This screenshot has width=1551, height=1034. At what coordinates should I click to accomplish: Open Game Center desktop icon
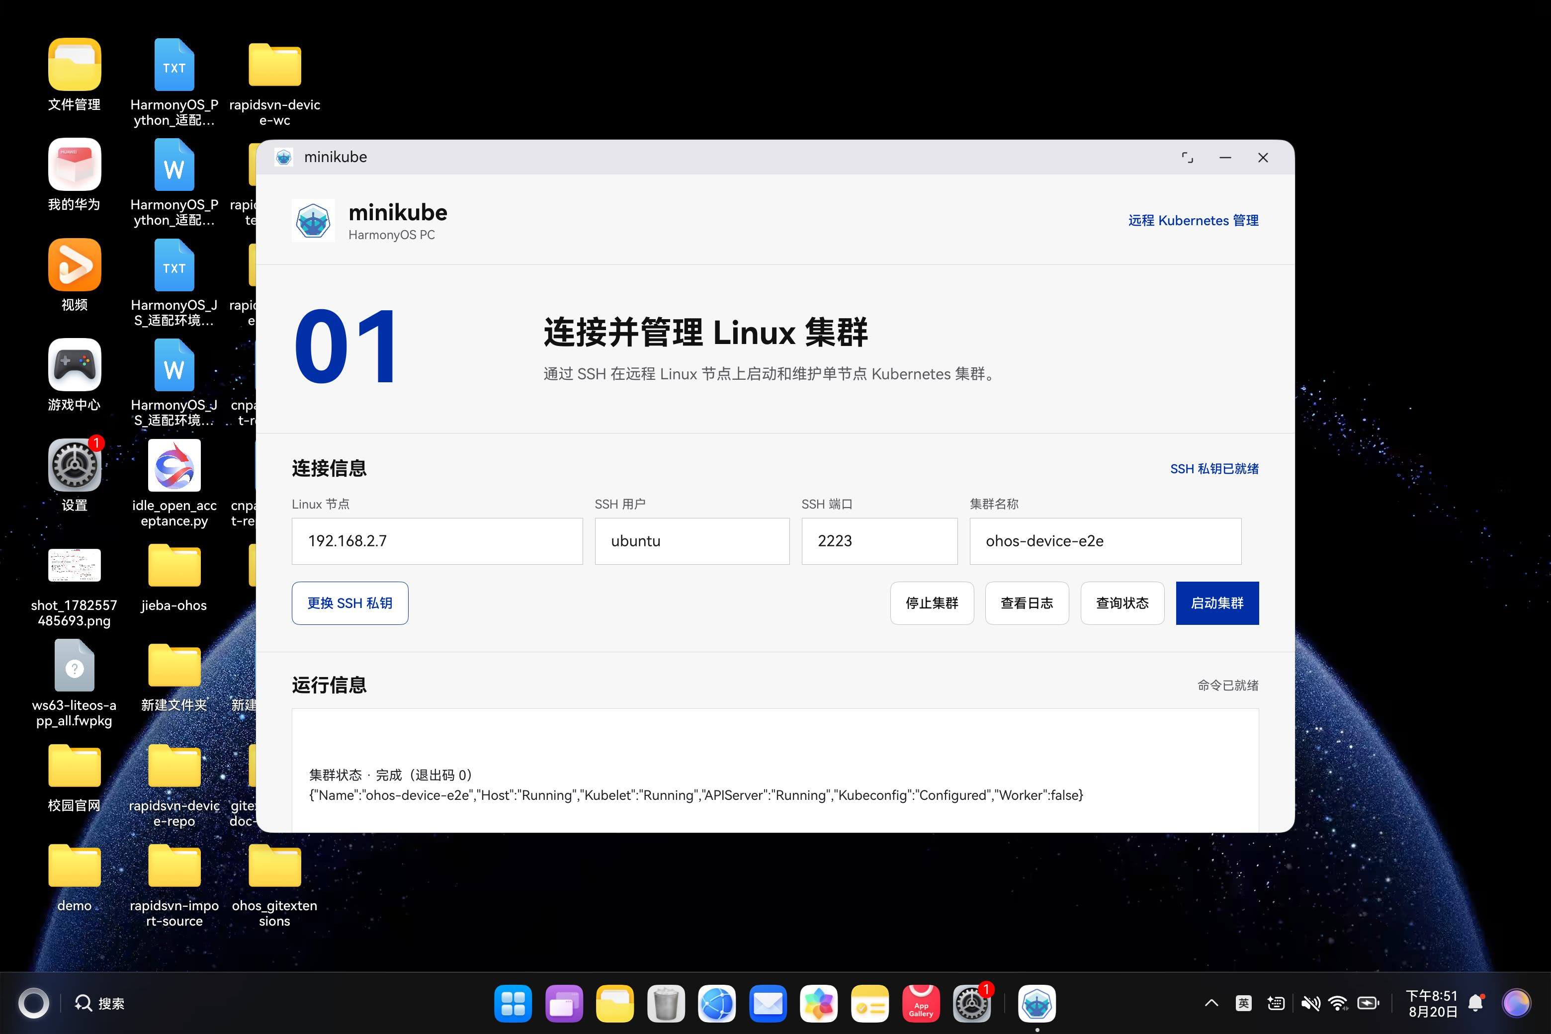[x=75, y=365]
